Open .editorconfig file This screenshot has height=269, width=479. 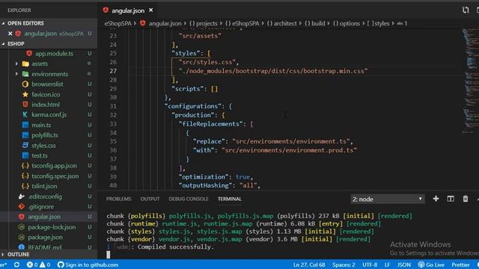point(45,197)
